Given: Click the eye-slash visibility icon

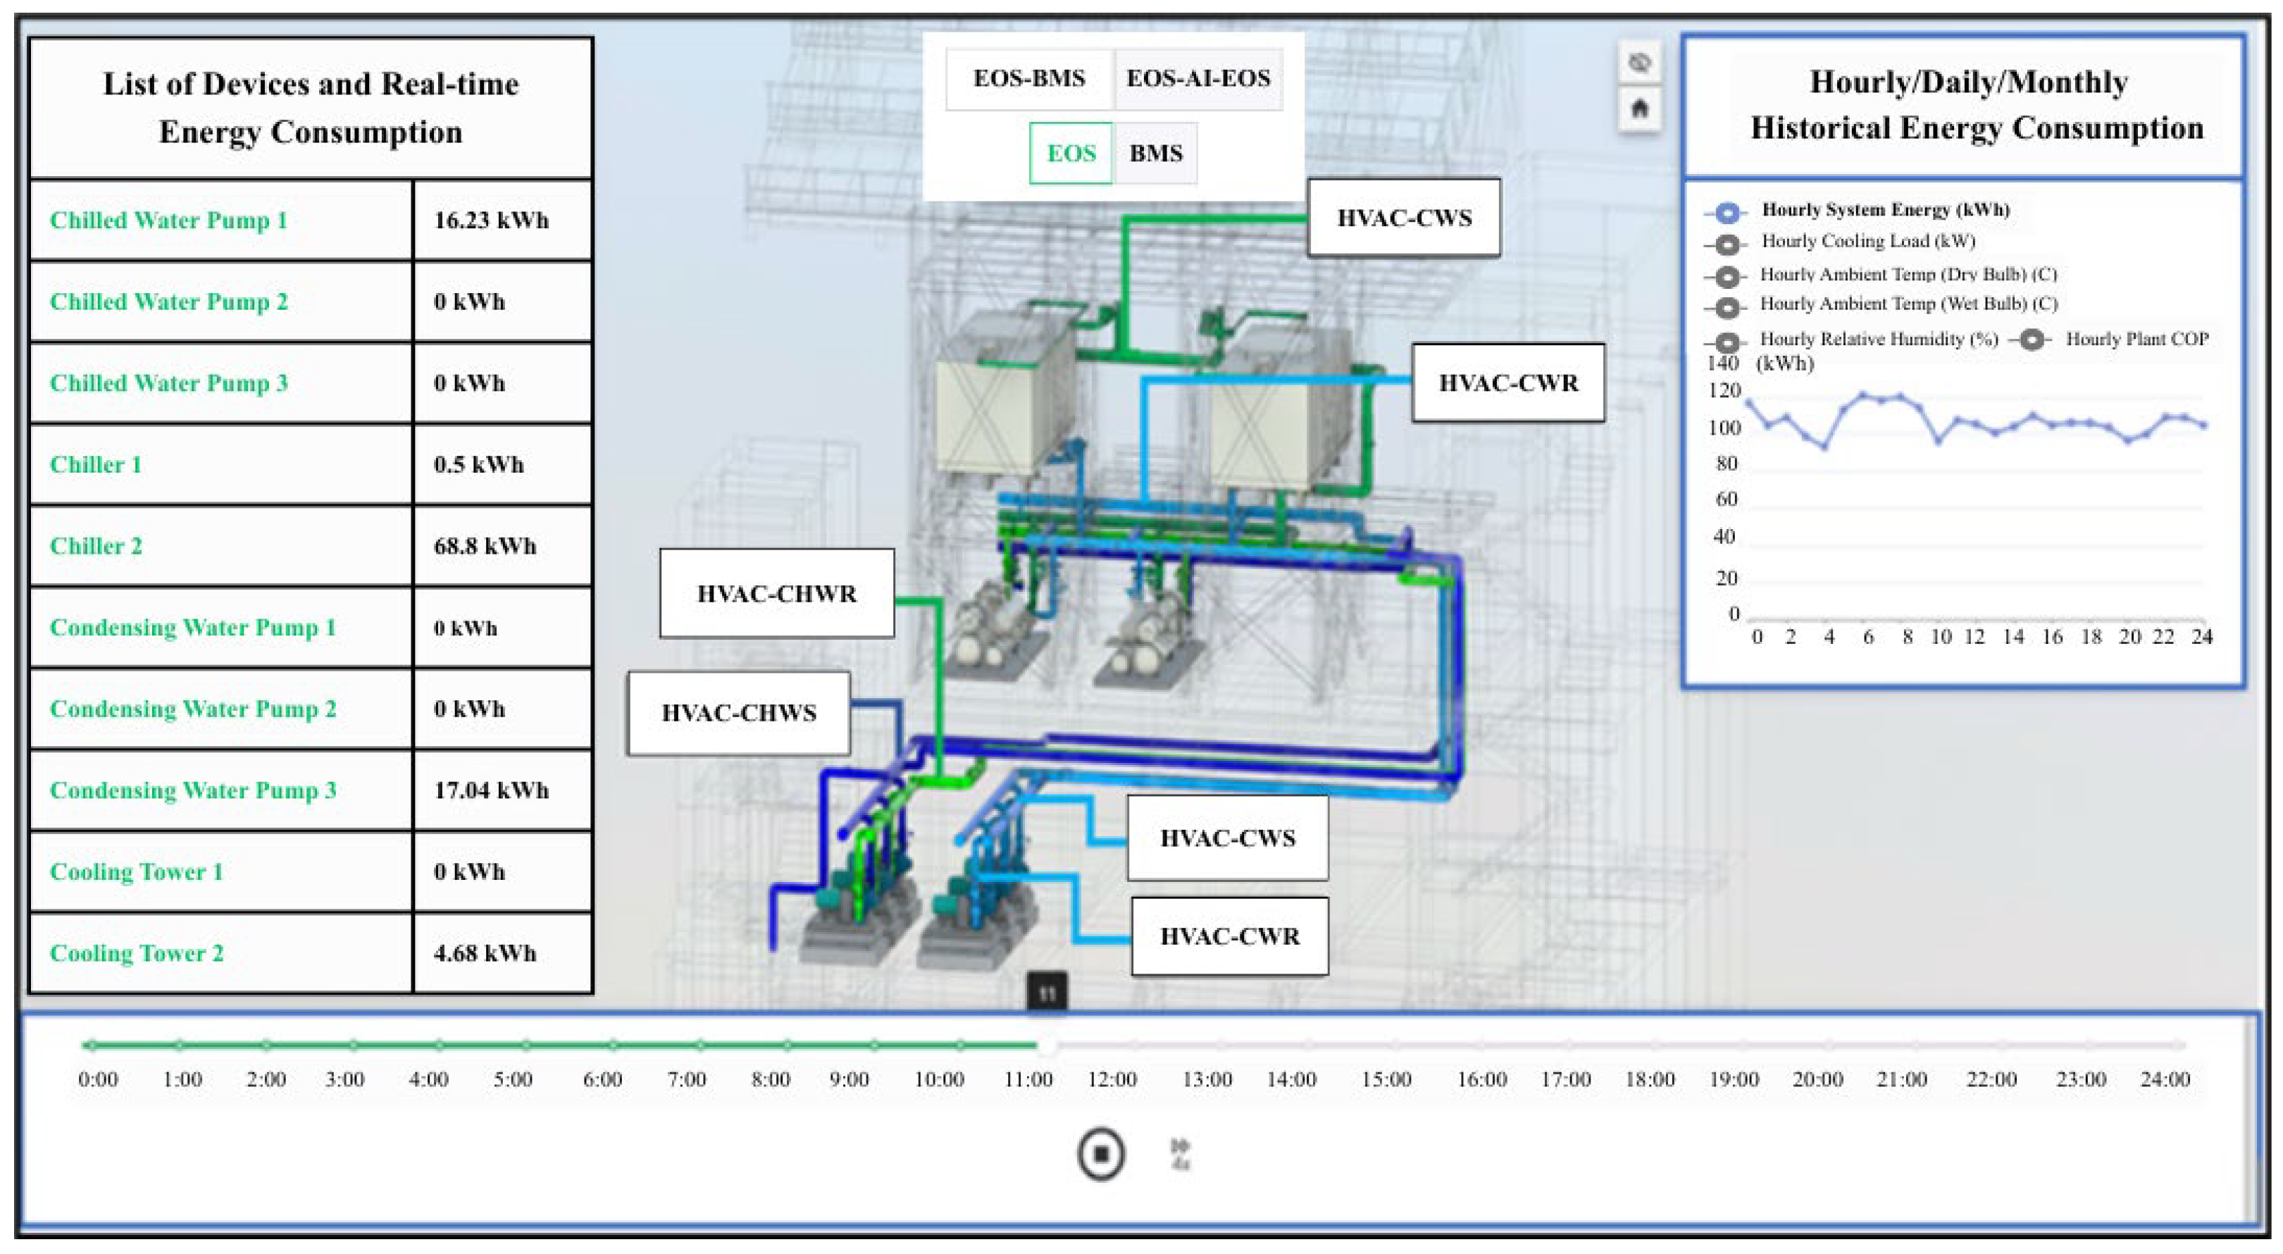Looking at the screenshot, I should 1640,63.
